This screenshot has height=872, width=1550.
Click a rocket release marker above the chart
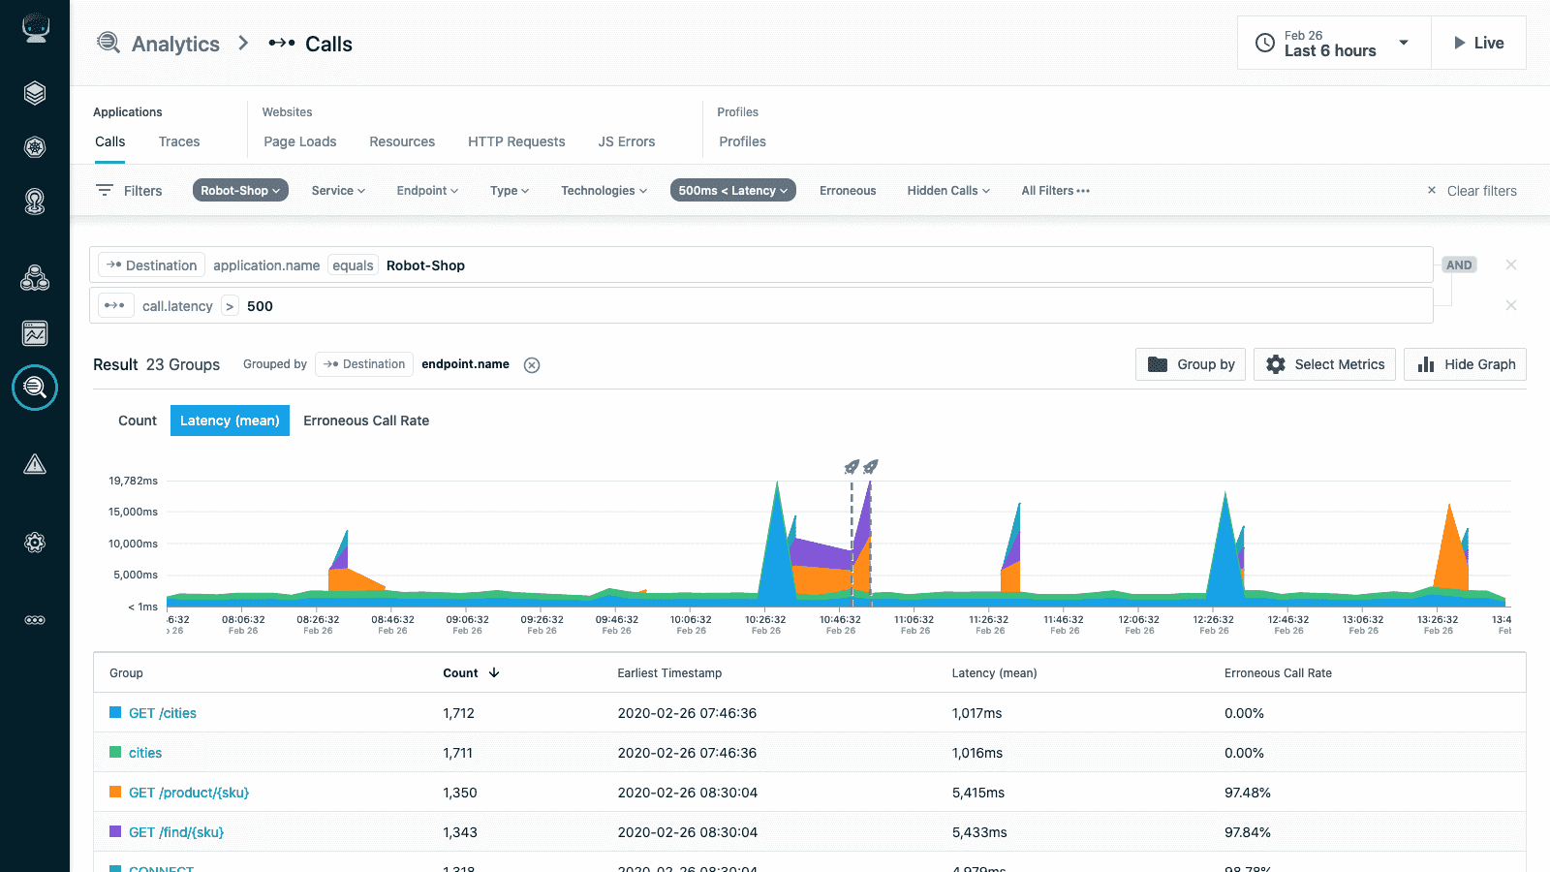point(850,466)
